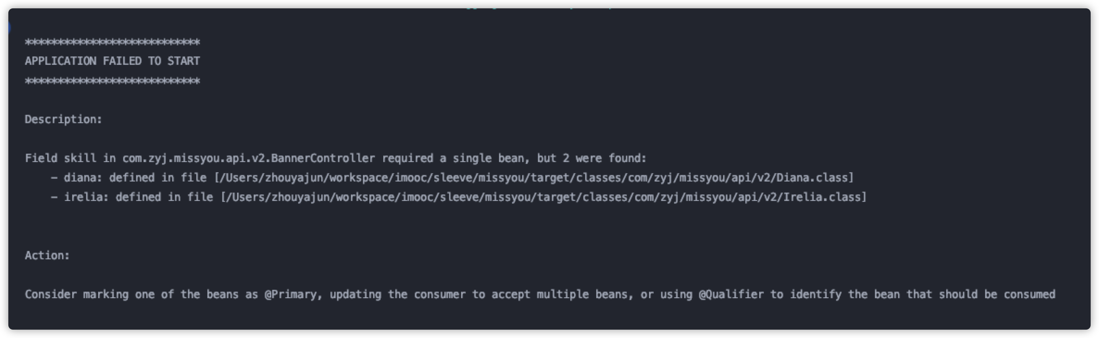The image size is (1099, 338).
Task: Click 'defined in file' on the diana line
Action: (x=158, y=178)
